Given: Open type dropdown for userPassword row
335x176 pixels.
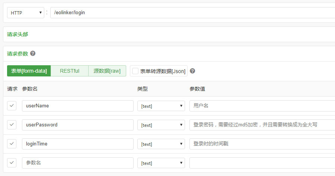Looking at the screenshot, I should [161, 125].
